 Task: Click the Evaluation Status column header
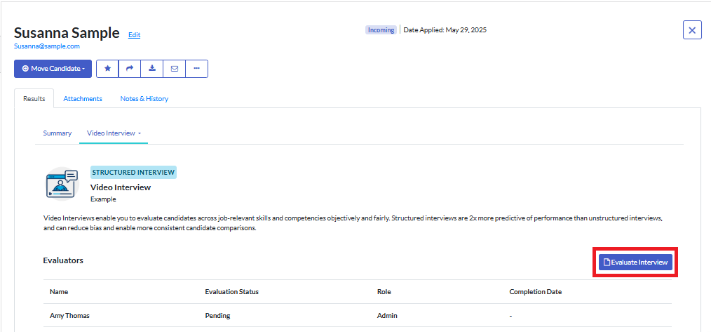(231, 291)
